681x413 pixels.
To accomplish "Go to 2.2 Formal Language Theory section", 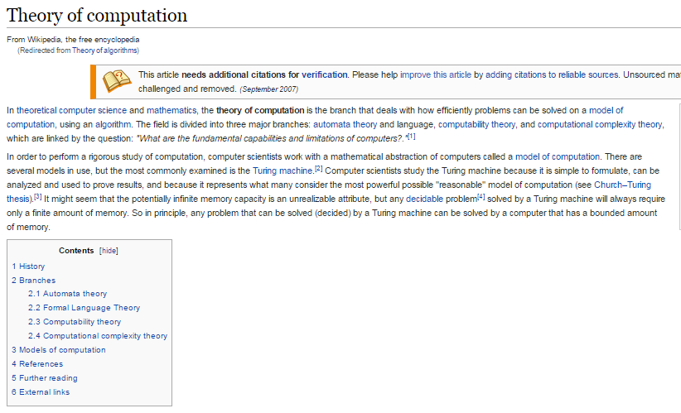I will point(85,308).
